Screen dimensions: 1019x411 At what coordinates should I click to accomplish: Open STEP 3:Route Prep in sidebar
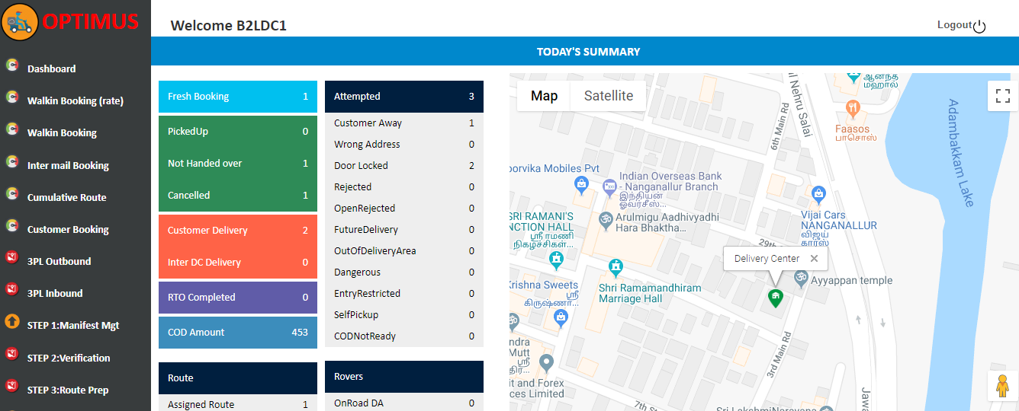pos(67,390)
